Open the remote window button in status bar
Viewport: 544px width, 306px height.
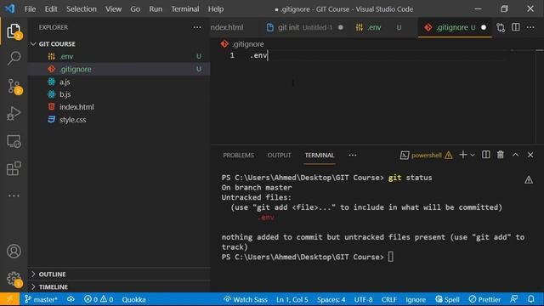pyautogui.click(x=9, y=299)
